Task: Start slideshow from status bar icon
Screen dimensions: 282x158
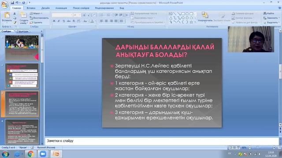Action: pyautogui.click(x=238, y=147)
